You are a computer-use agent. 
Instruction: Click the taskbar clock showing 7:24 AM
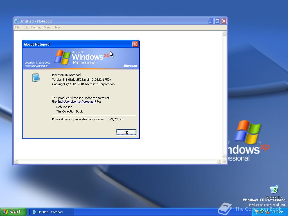[278, 212]
